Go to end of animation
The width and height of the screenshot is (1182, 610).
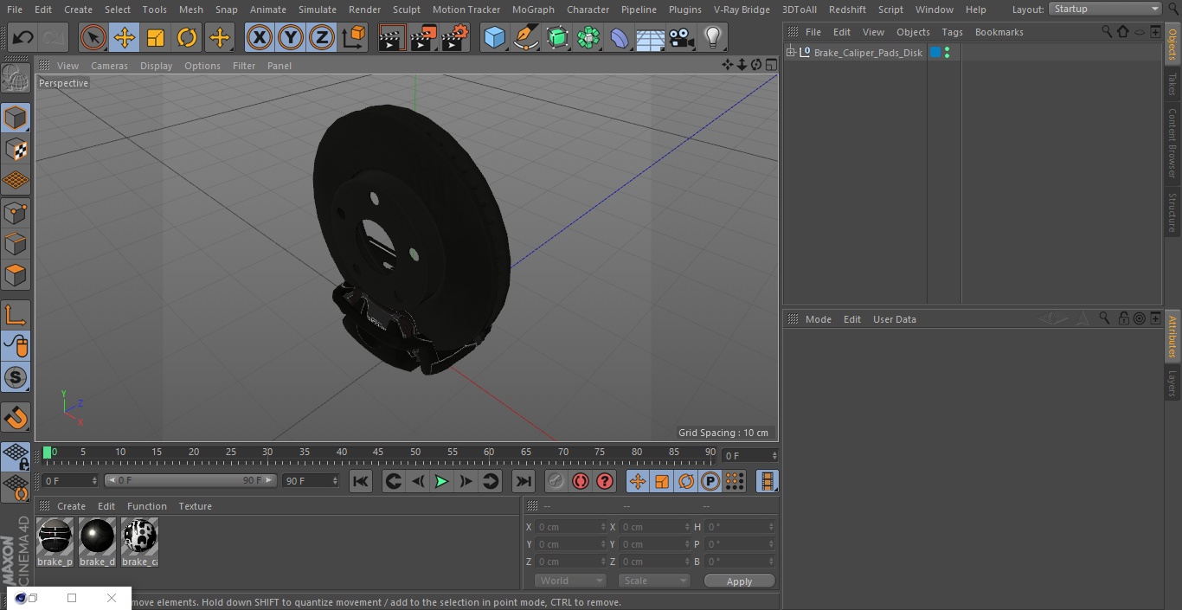point(524,481)
